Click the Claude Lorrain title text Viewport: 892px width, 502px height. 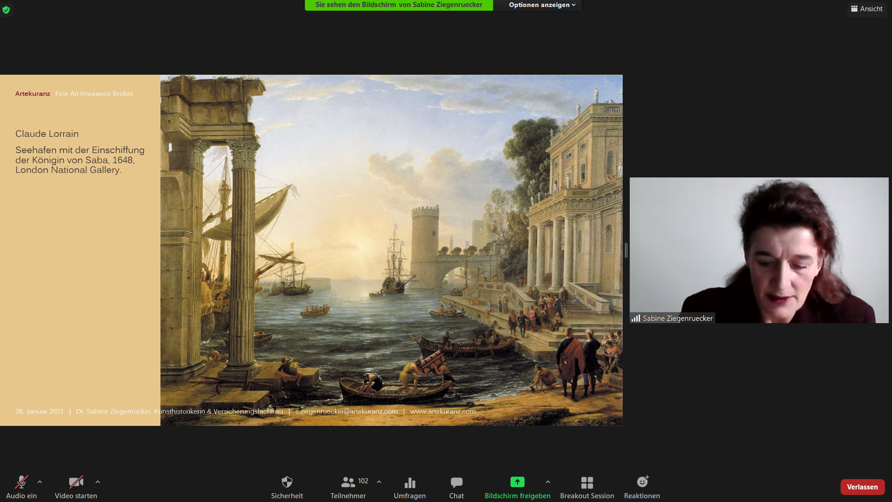tap(47, 134)
